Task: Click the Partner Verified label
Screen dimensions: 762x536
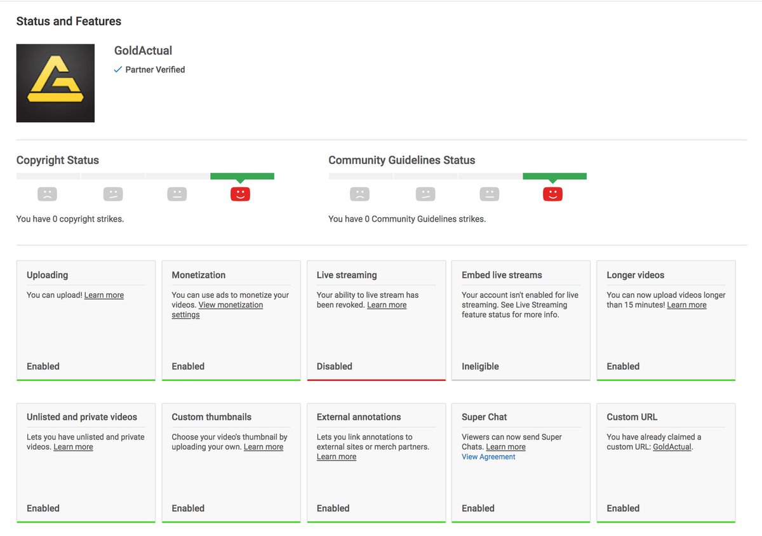Action: click(155, 70)
